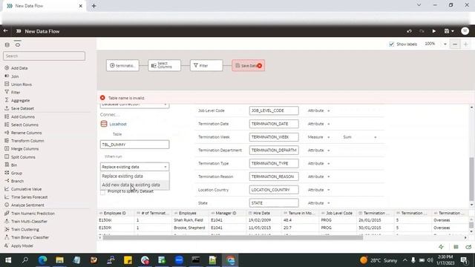Select the Termination data source node
The height and width of the screenshot is (267, 475).
pos(122,65)
